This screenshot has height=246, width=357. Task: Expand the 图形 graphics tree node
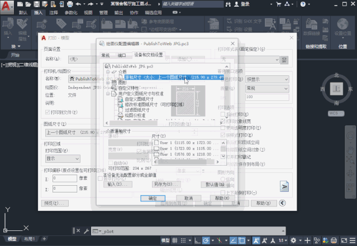108,83
